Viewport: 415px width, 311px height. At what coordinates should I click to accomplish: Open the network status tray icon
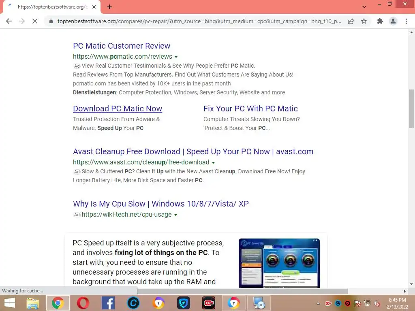(367, 303)
